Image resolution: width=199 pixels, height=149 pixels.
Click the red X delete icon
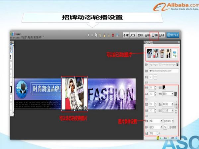pyautogui.click(x=113, y=35)
